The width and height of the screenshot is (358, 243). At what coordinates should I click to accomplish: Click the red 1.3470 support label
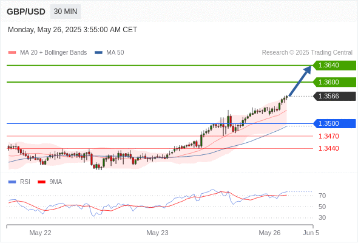(329, 136)
